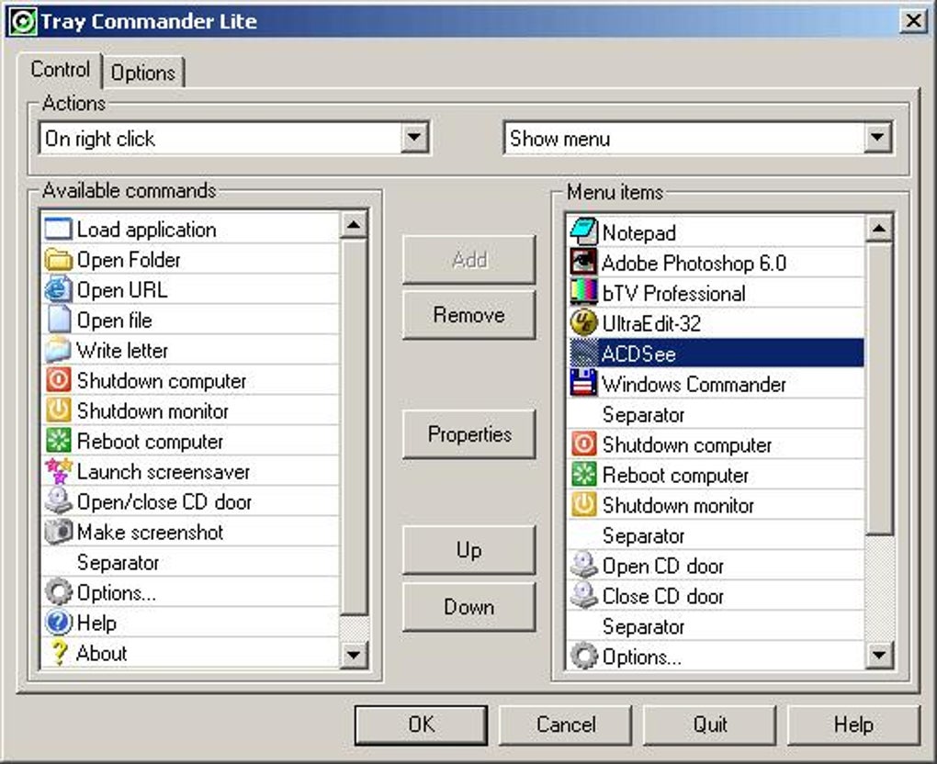Click Shutdown monitor icon in Menu items
The width and height of the screenshot is (937, 764).
tap(583, 505)
